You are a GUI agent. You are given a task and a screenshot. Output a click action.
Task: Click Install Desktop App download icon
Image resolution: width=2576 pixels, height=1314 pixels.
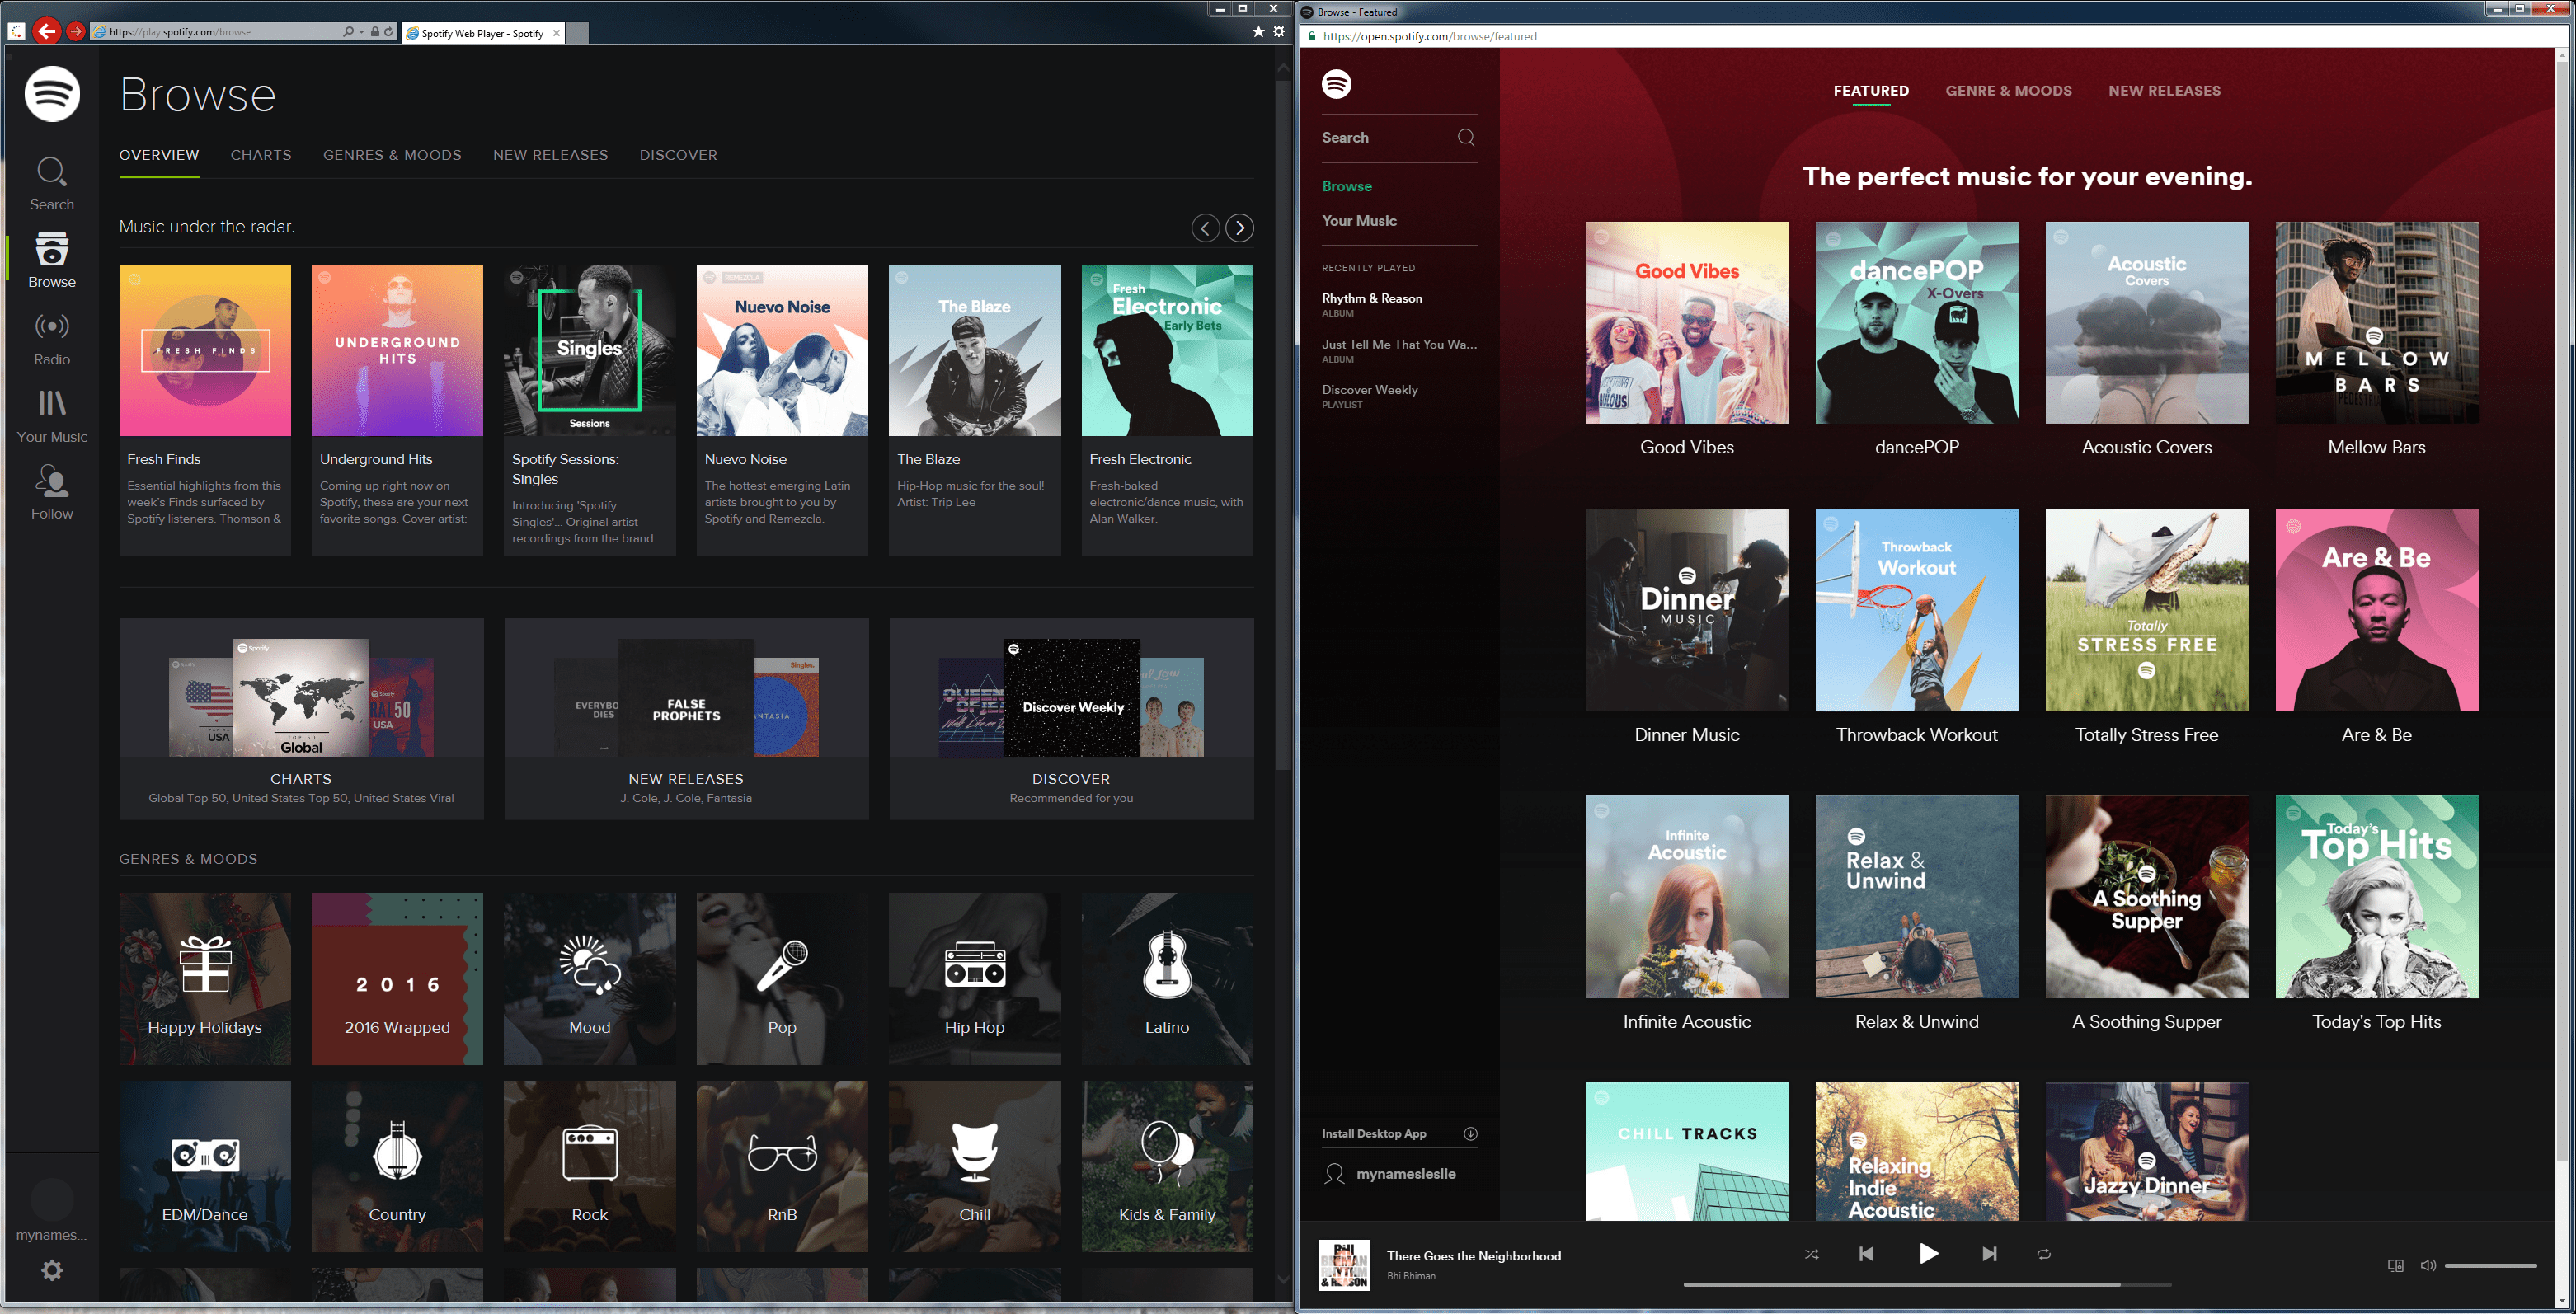[1470, 1133]
